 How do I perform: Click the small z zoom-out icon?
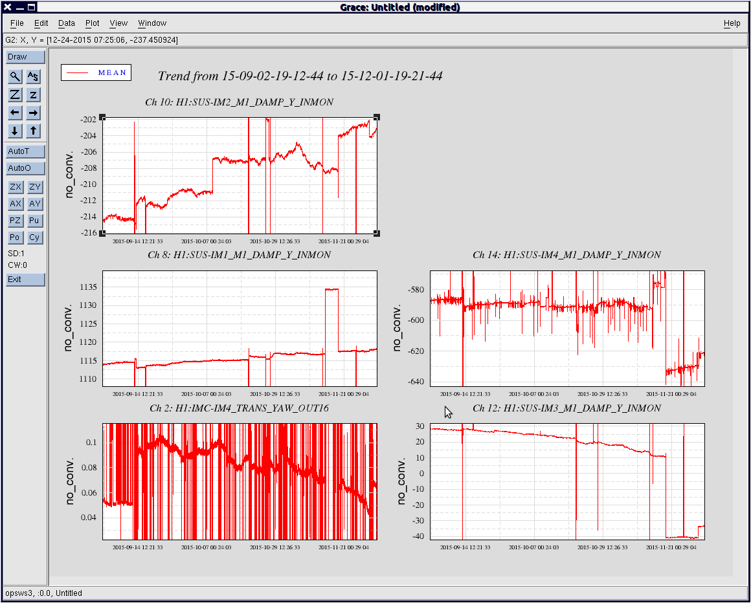33,94
